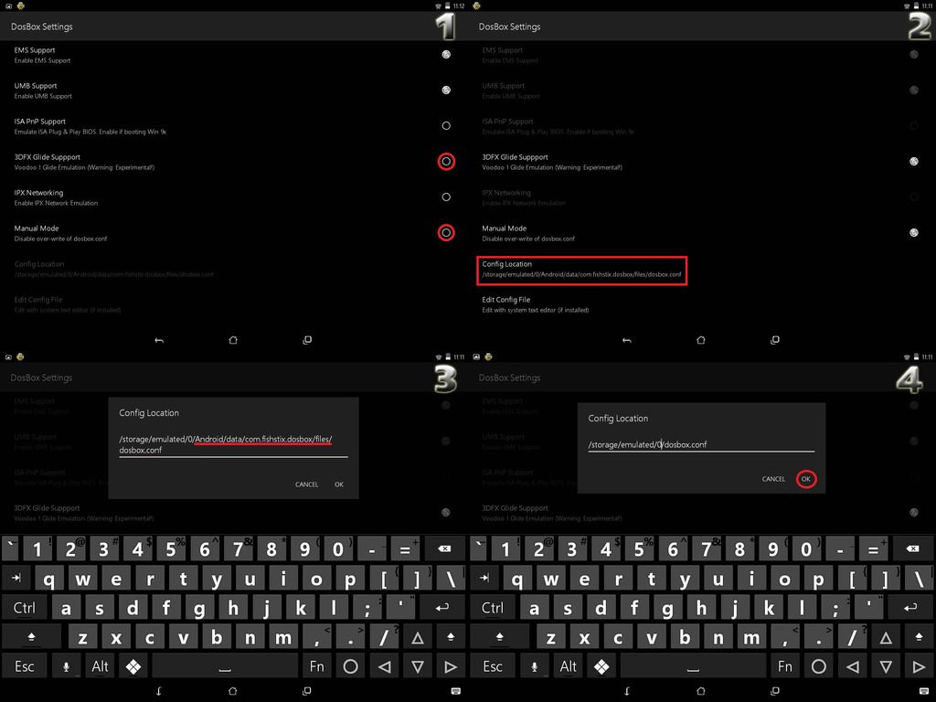Viewport: 936px width, 702px height.
Task: Go back using top-right screen's Back icon
Action: point(627,340)
